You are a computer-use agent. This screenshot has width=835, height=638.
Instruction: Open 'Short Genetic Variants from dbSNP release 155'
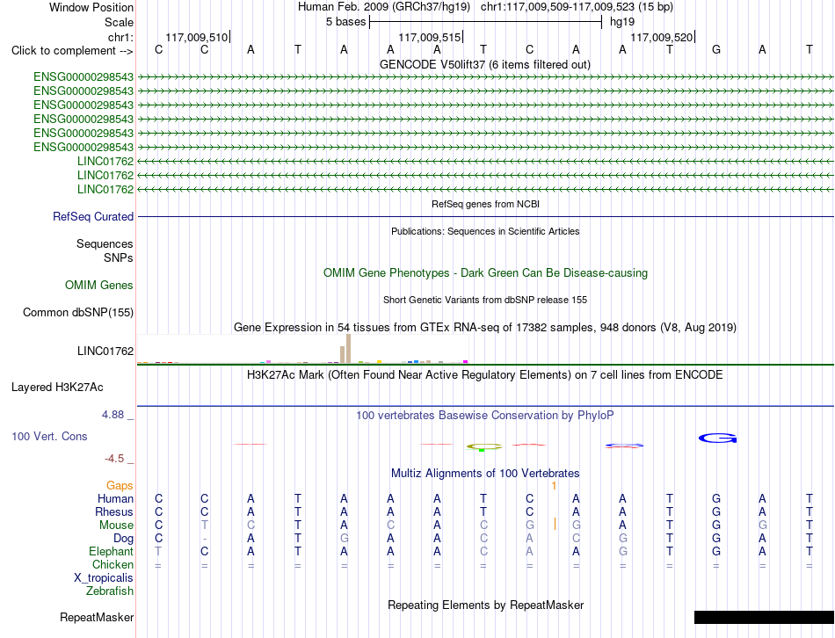(x=485, y=300)
